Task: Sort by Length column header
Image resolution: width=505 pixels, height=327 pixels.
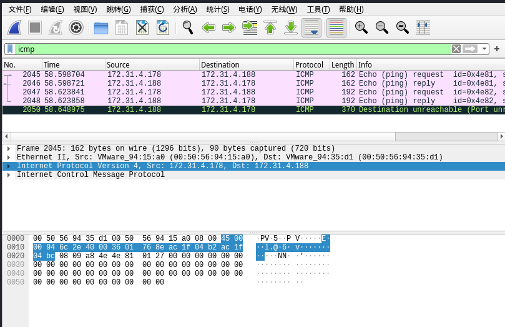Action: 343,65
